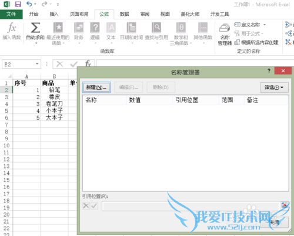Click the New button in Name Manager
This screenshot has width=294, height=236.
tap(96, 87)
